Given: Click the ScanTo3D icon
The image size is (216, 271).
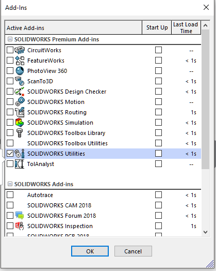Looking at the screenshot, I should tap(20, 81).
